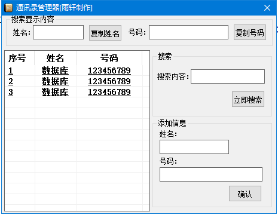
Task: Click the 搜索内容 input field
Action: point(228,76)
